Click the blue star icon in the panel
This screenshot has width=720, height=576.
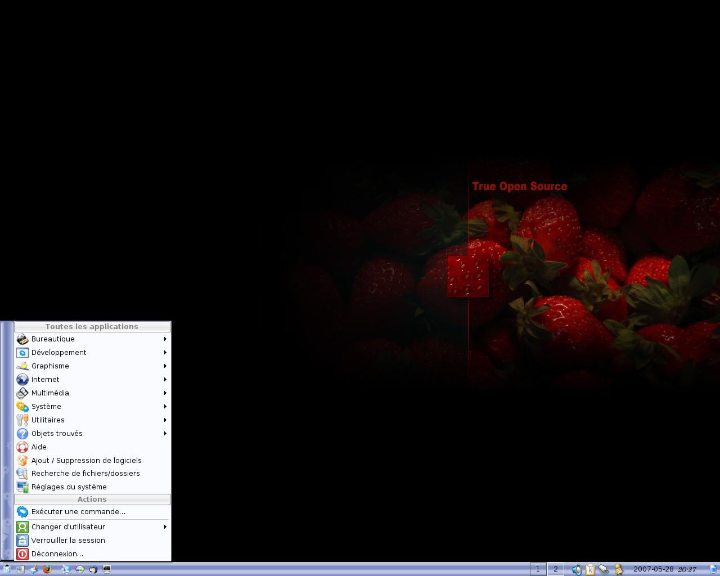click(x=66, y=569)
